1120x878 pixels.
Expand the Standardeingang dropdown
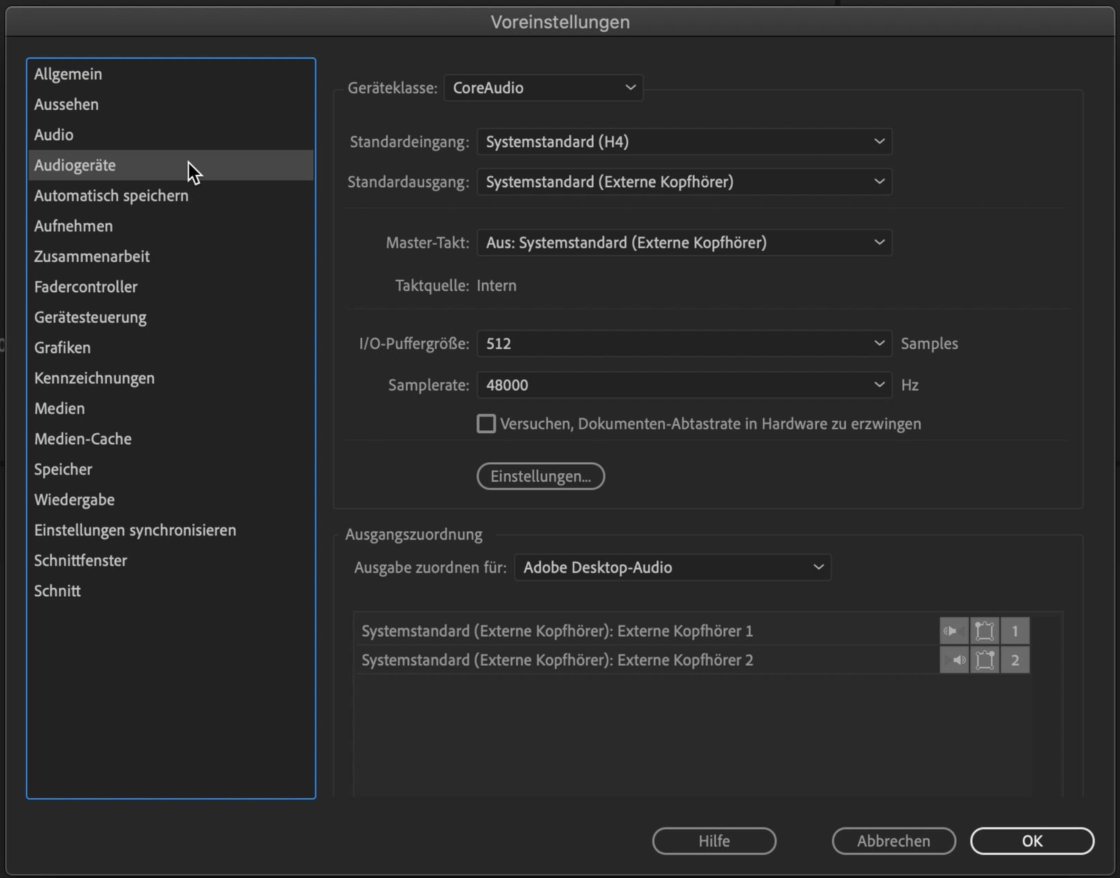pos(684,142)
